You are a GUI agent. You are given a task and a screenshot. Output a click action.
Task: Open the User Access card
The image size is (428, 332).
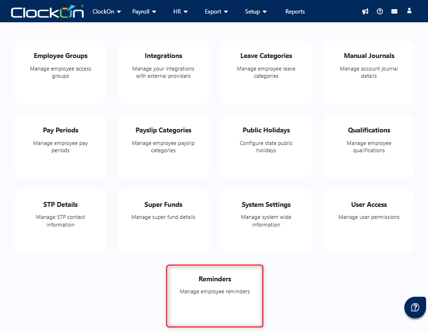[x=369, y=221]
